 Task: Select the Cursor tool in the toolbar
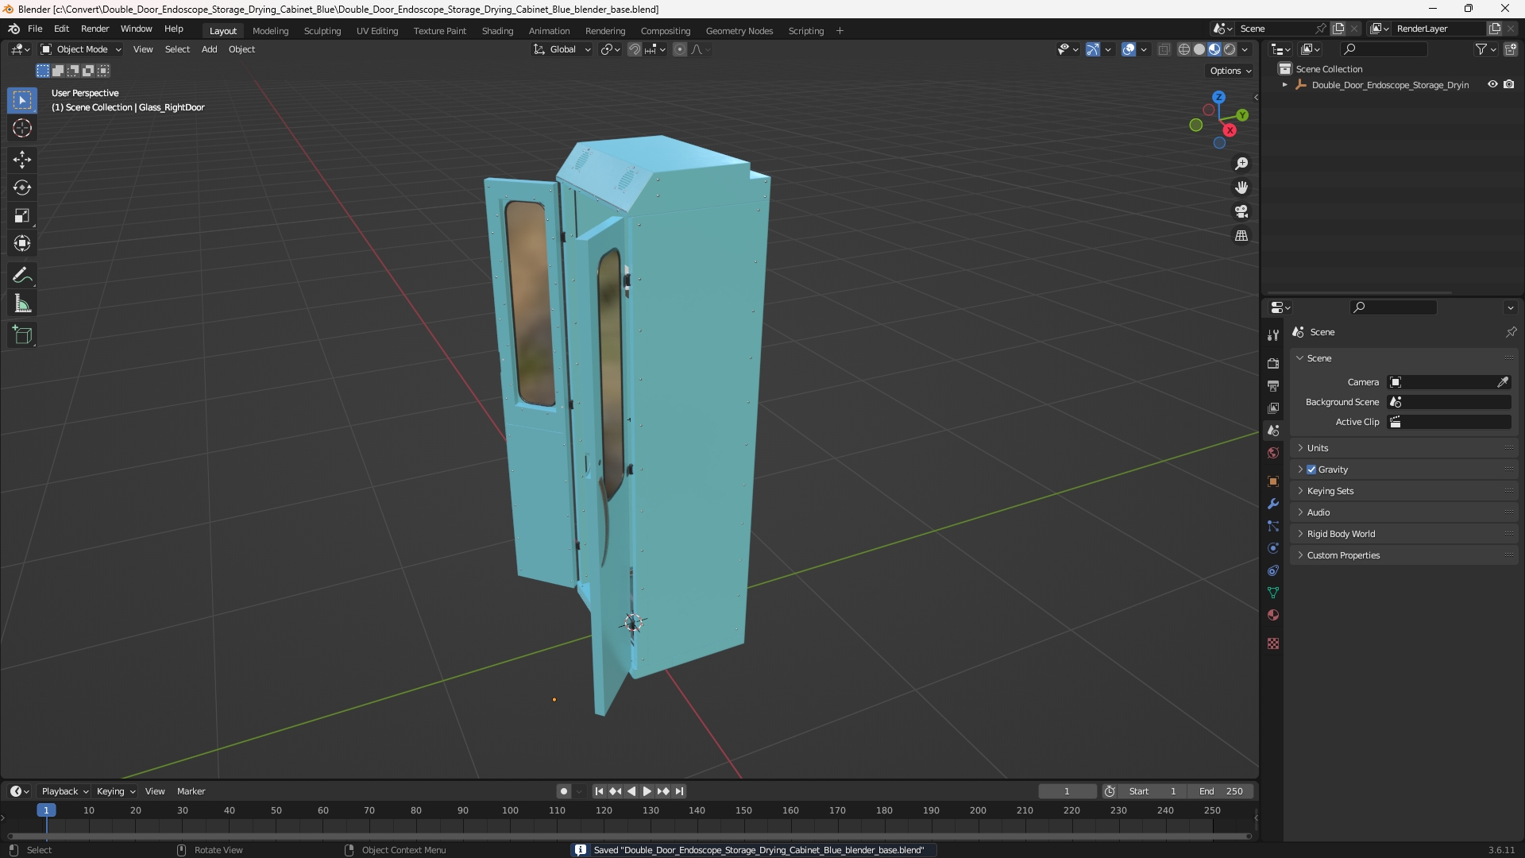tap(22, 128)
